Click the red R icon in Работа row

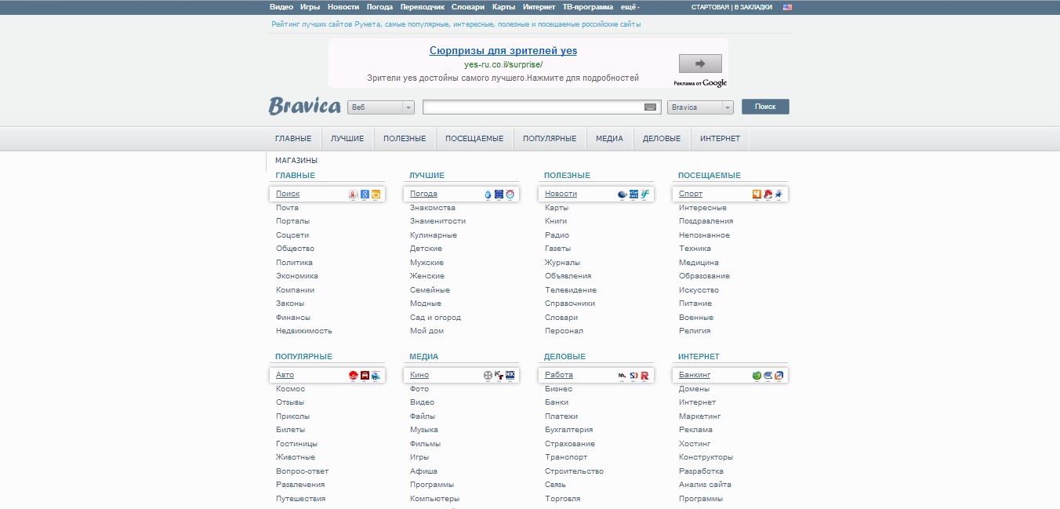tap(644, 376)
